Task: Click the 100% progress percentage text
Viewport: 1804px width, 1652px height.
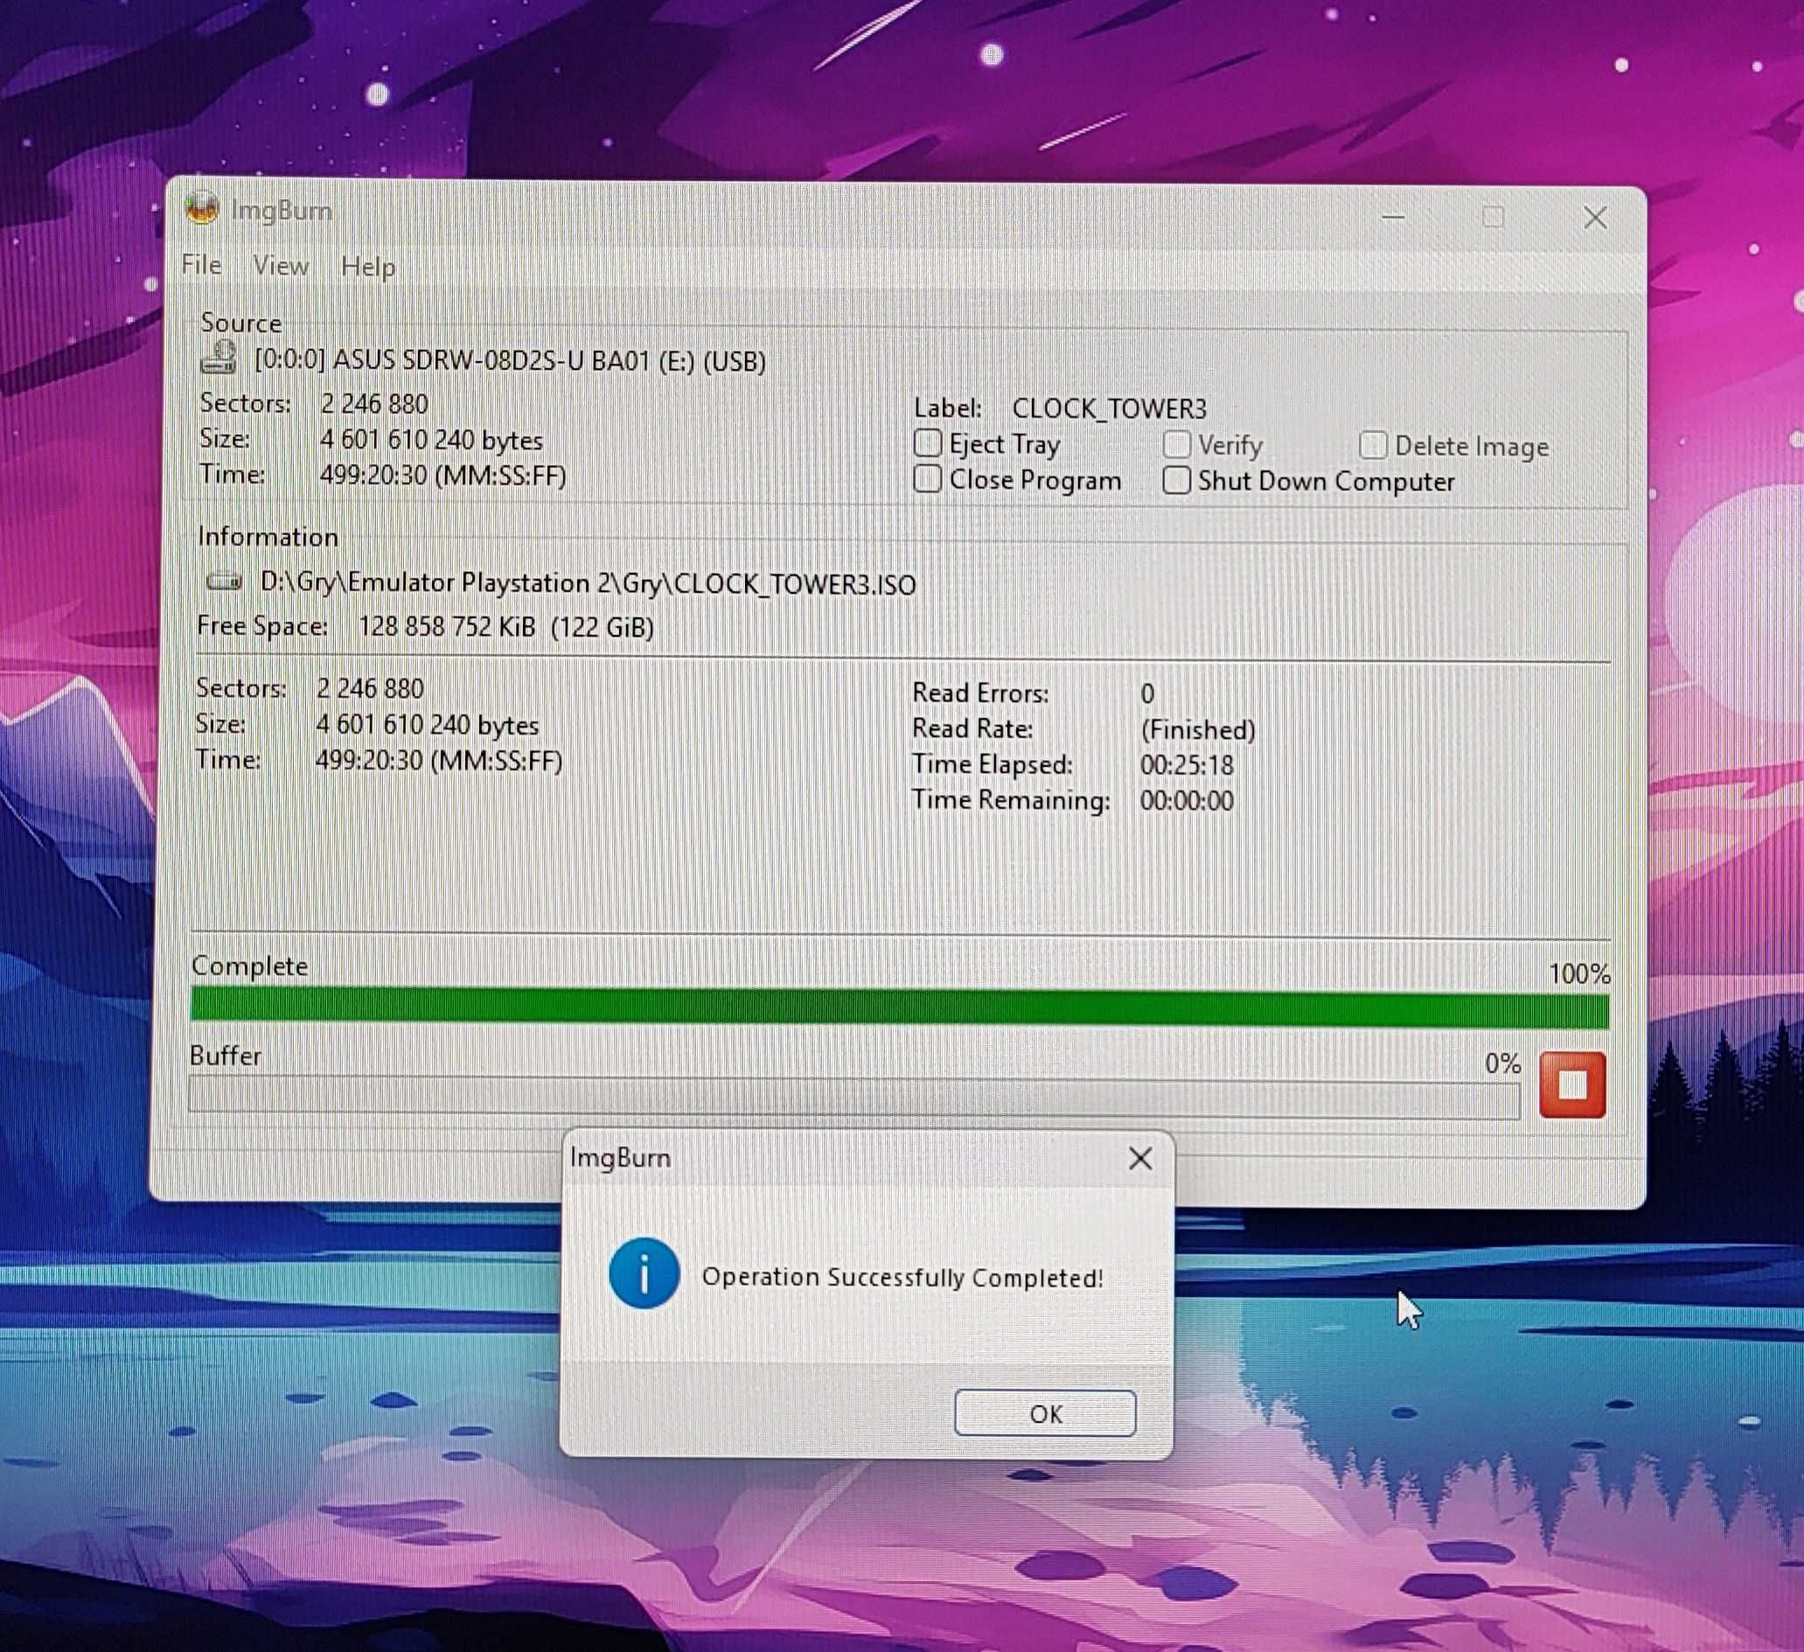Action: (x=1579, y=973)
